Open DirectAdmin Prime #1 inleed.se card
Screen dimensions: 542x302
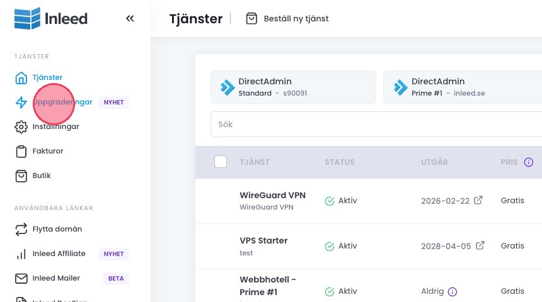tap(463, 87)
